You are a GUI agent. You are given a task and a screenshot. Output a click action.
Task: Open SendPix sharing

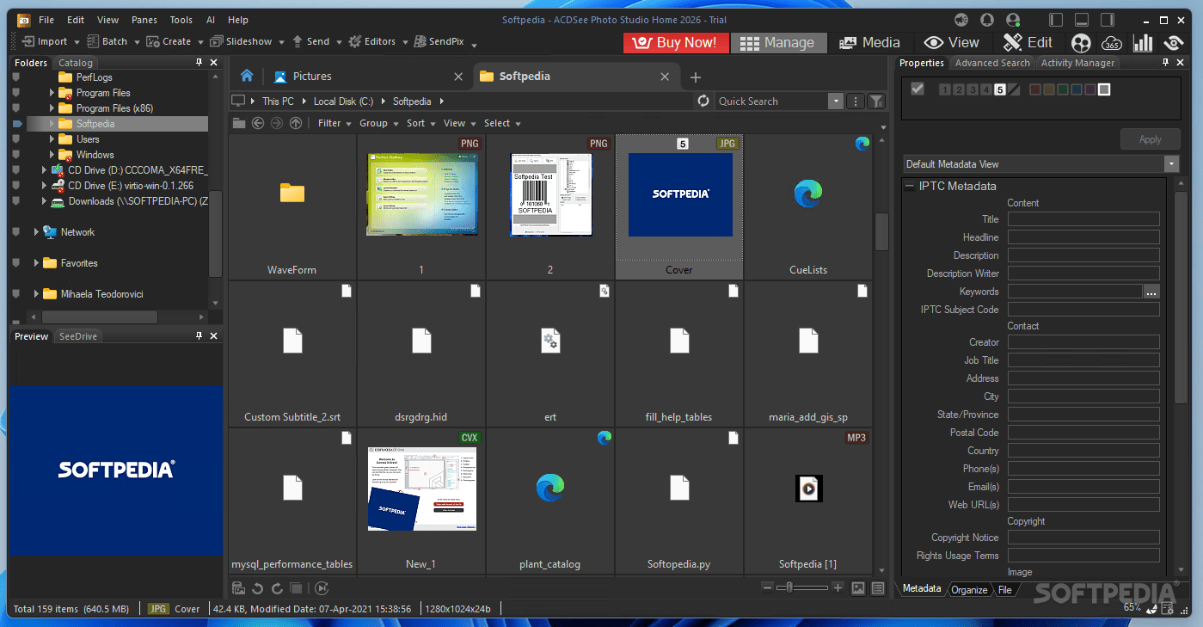445,40
